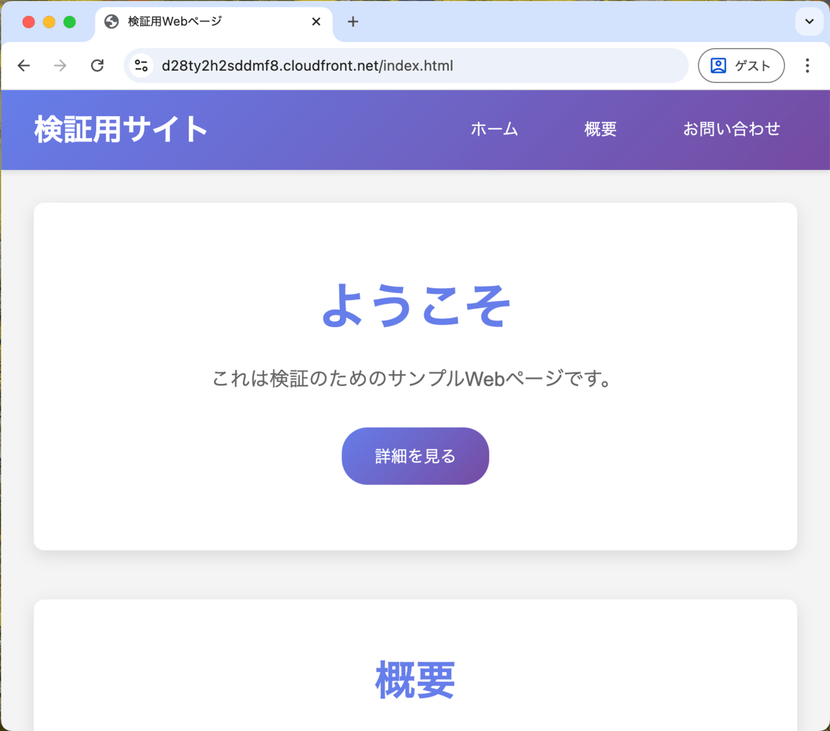Close the 検証用Webページ tab
The width and height of the screenshot is (830, 731).
[x=316, y=21]
